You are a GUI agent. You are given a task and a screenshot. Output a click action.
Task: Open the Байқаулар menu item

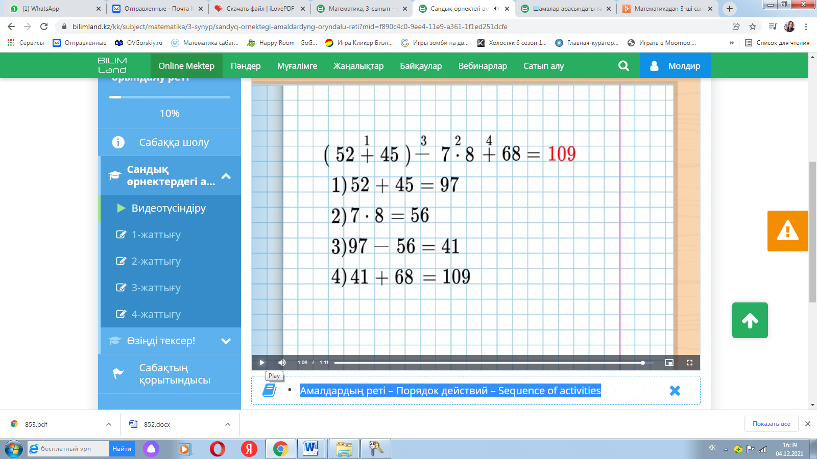coord(421,66)
